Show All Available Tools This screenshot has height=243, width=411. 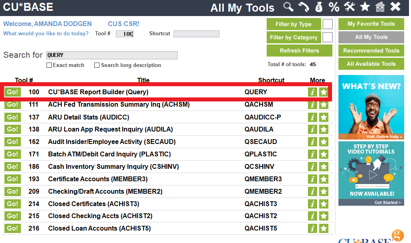371,64
